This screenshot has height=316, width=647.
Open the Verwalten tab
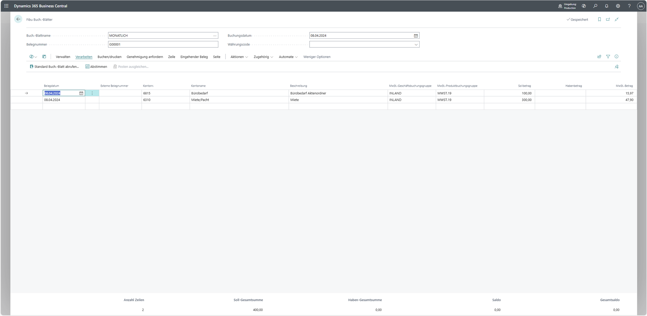pos(63,57)
